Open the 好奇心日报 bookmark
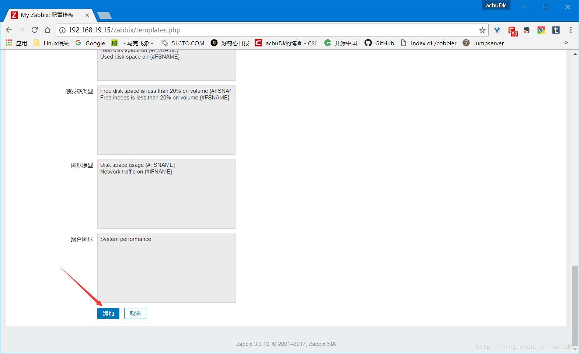The width and height of the screenshot is (579, 354). click(230, 43)
